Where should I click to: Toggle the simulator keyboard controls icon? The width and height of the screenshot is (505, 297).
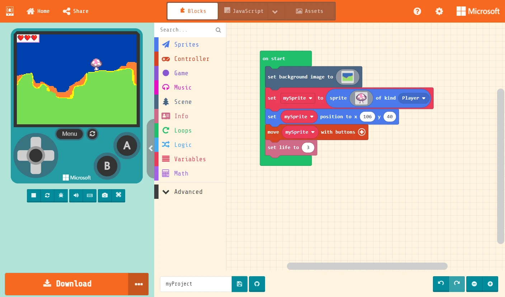[x=90, y=195]
